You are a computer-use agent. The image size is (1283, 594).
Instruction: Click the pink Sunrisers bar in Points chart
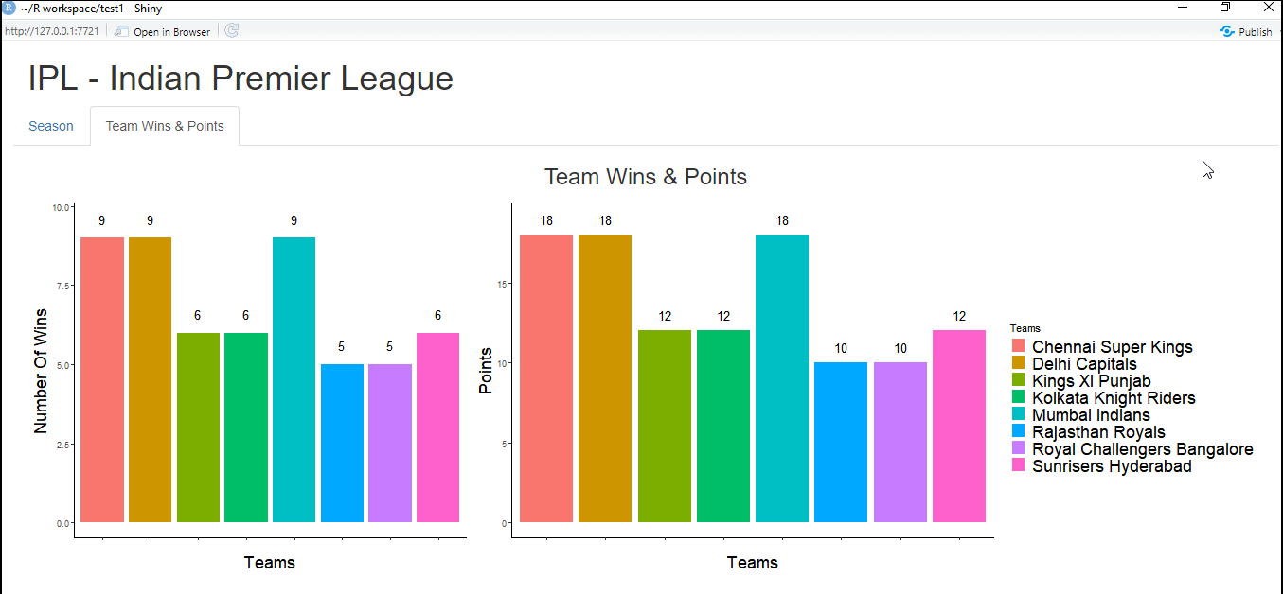[958, 426]
